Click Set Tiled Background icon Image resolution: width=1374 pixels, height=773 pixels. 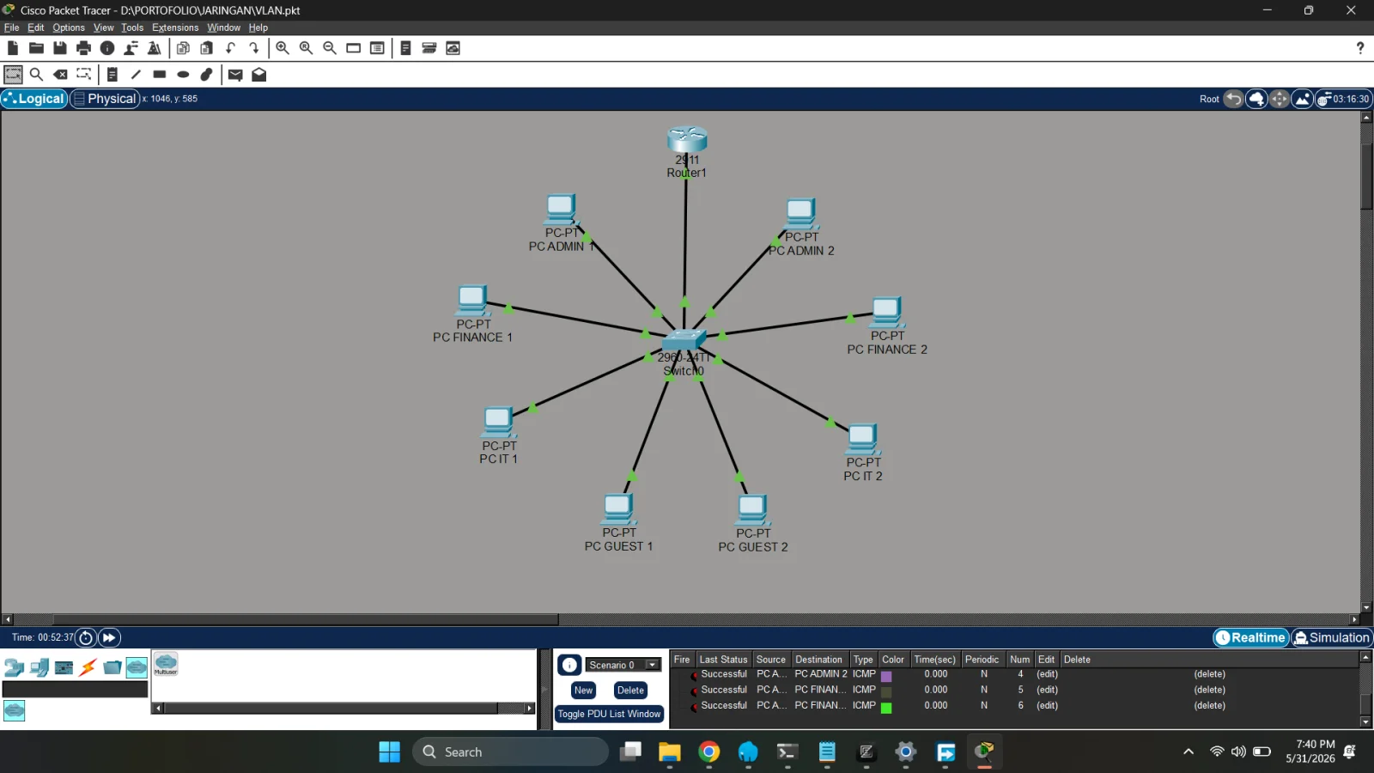click(1302, 99)
